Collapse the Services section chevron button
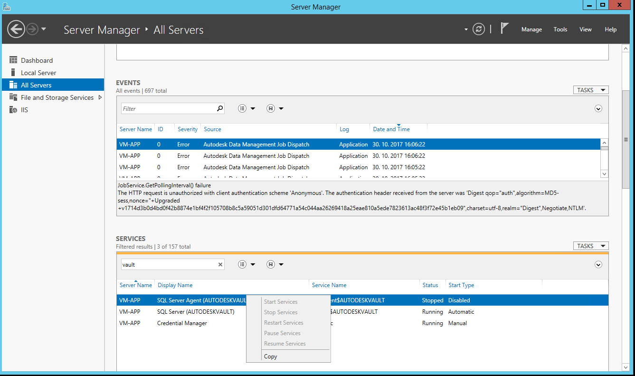The image size is (635, 376). click(598, 264)
